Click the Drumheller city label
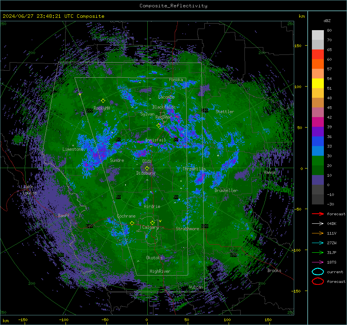347x325 pixels. [x=226, y=191]
